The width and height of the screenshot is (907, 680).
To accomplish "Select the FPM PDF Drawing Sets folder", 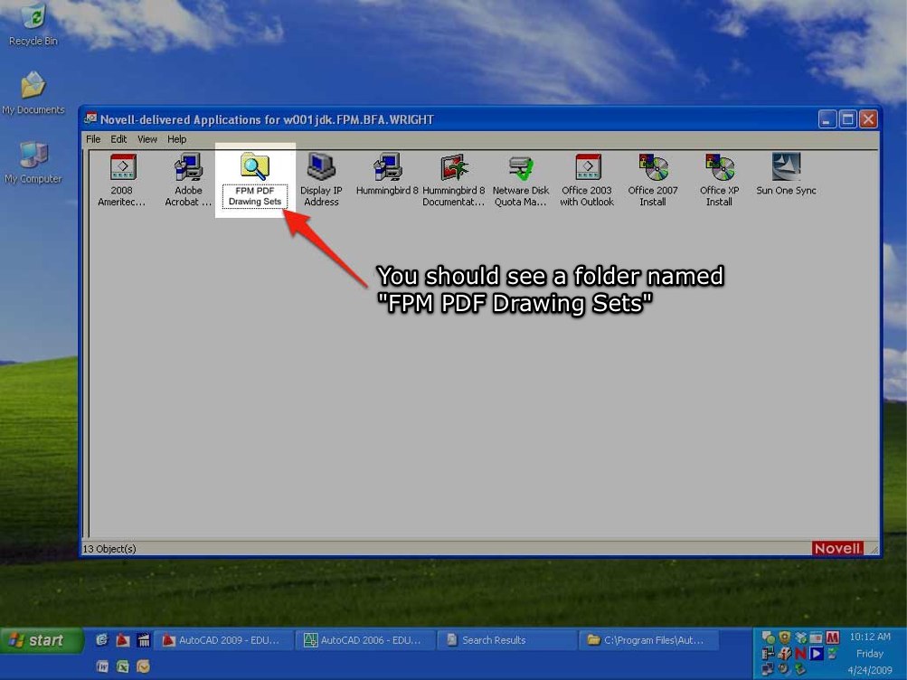I will point(254,169).
